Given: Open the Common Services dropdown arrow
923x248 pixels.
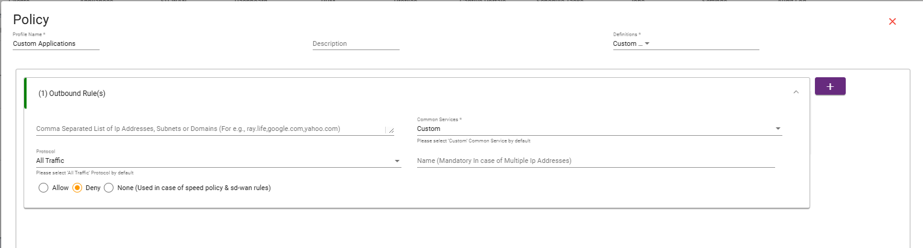Looking at the screenshot, I should click(x=778, y=129).
